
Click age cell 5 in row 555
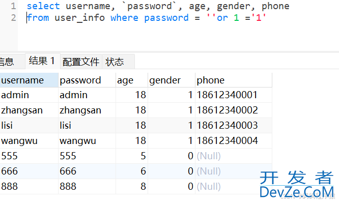pos(132,156)
